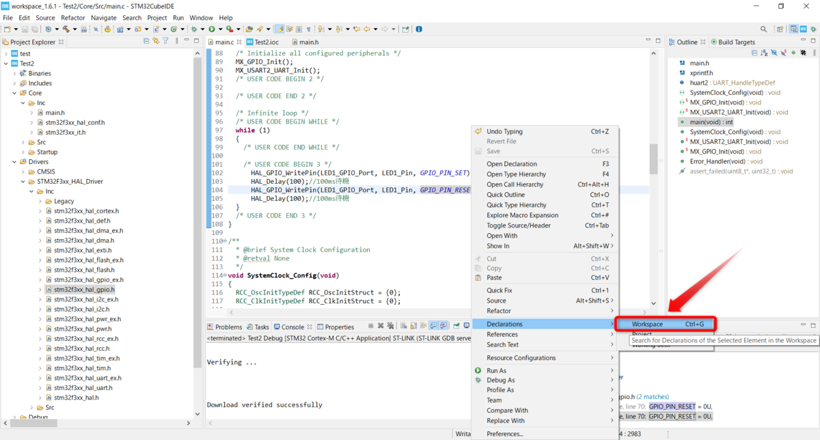Open the Refactor menu in menu bar
This screenshot has height=440, width=820.
[73, 18]
